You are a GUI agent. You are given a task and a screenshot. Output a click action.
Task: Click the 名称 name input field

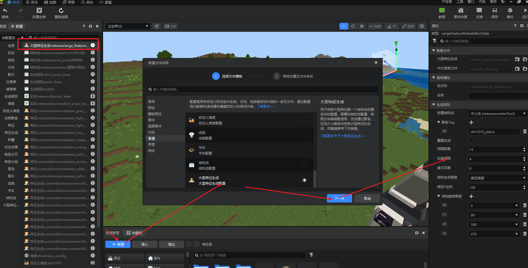[x=498, y=96]
